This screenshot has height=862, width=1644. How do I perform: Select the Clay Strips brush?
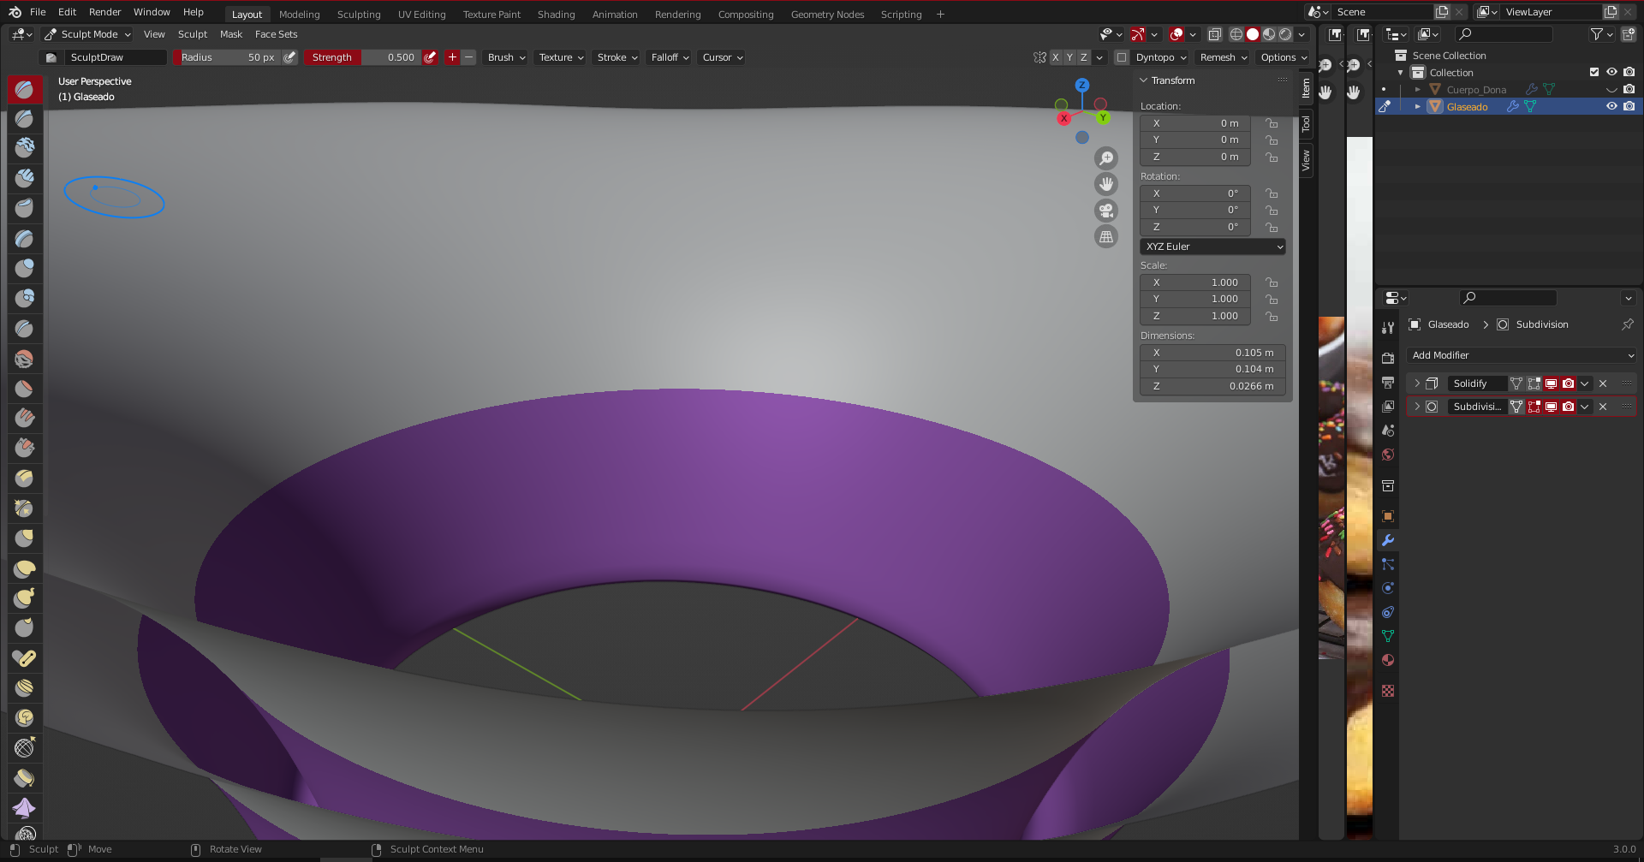coord(25,179)
